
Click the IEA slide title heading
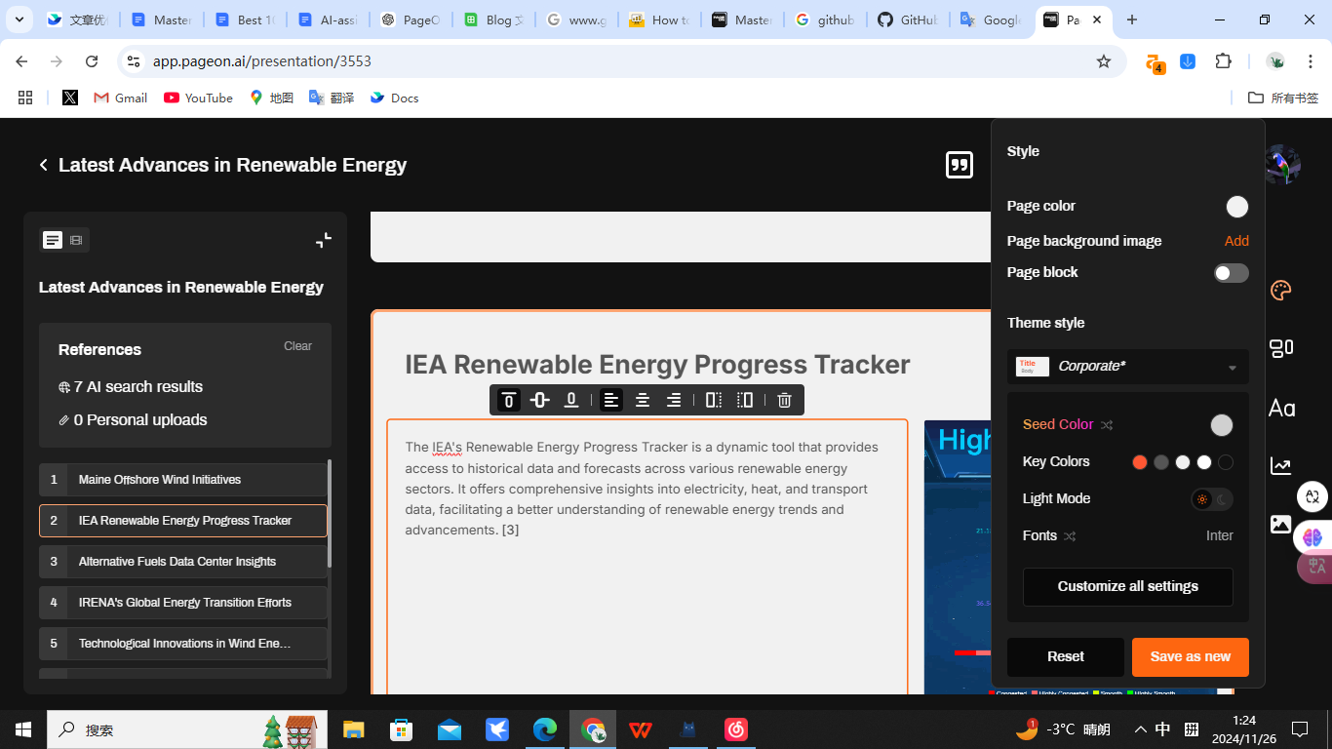point(657,365)
